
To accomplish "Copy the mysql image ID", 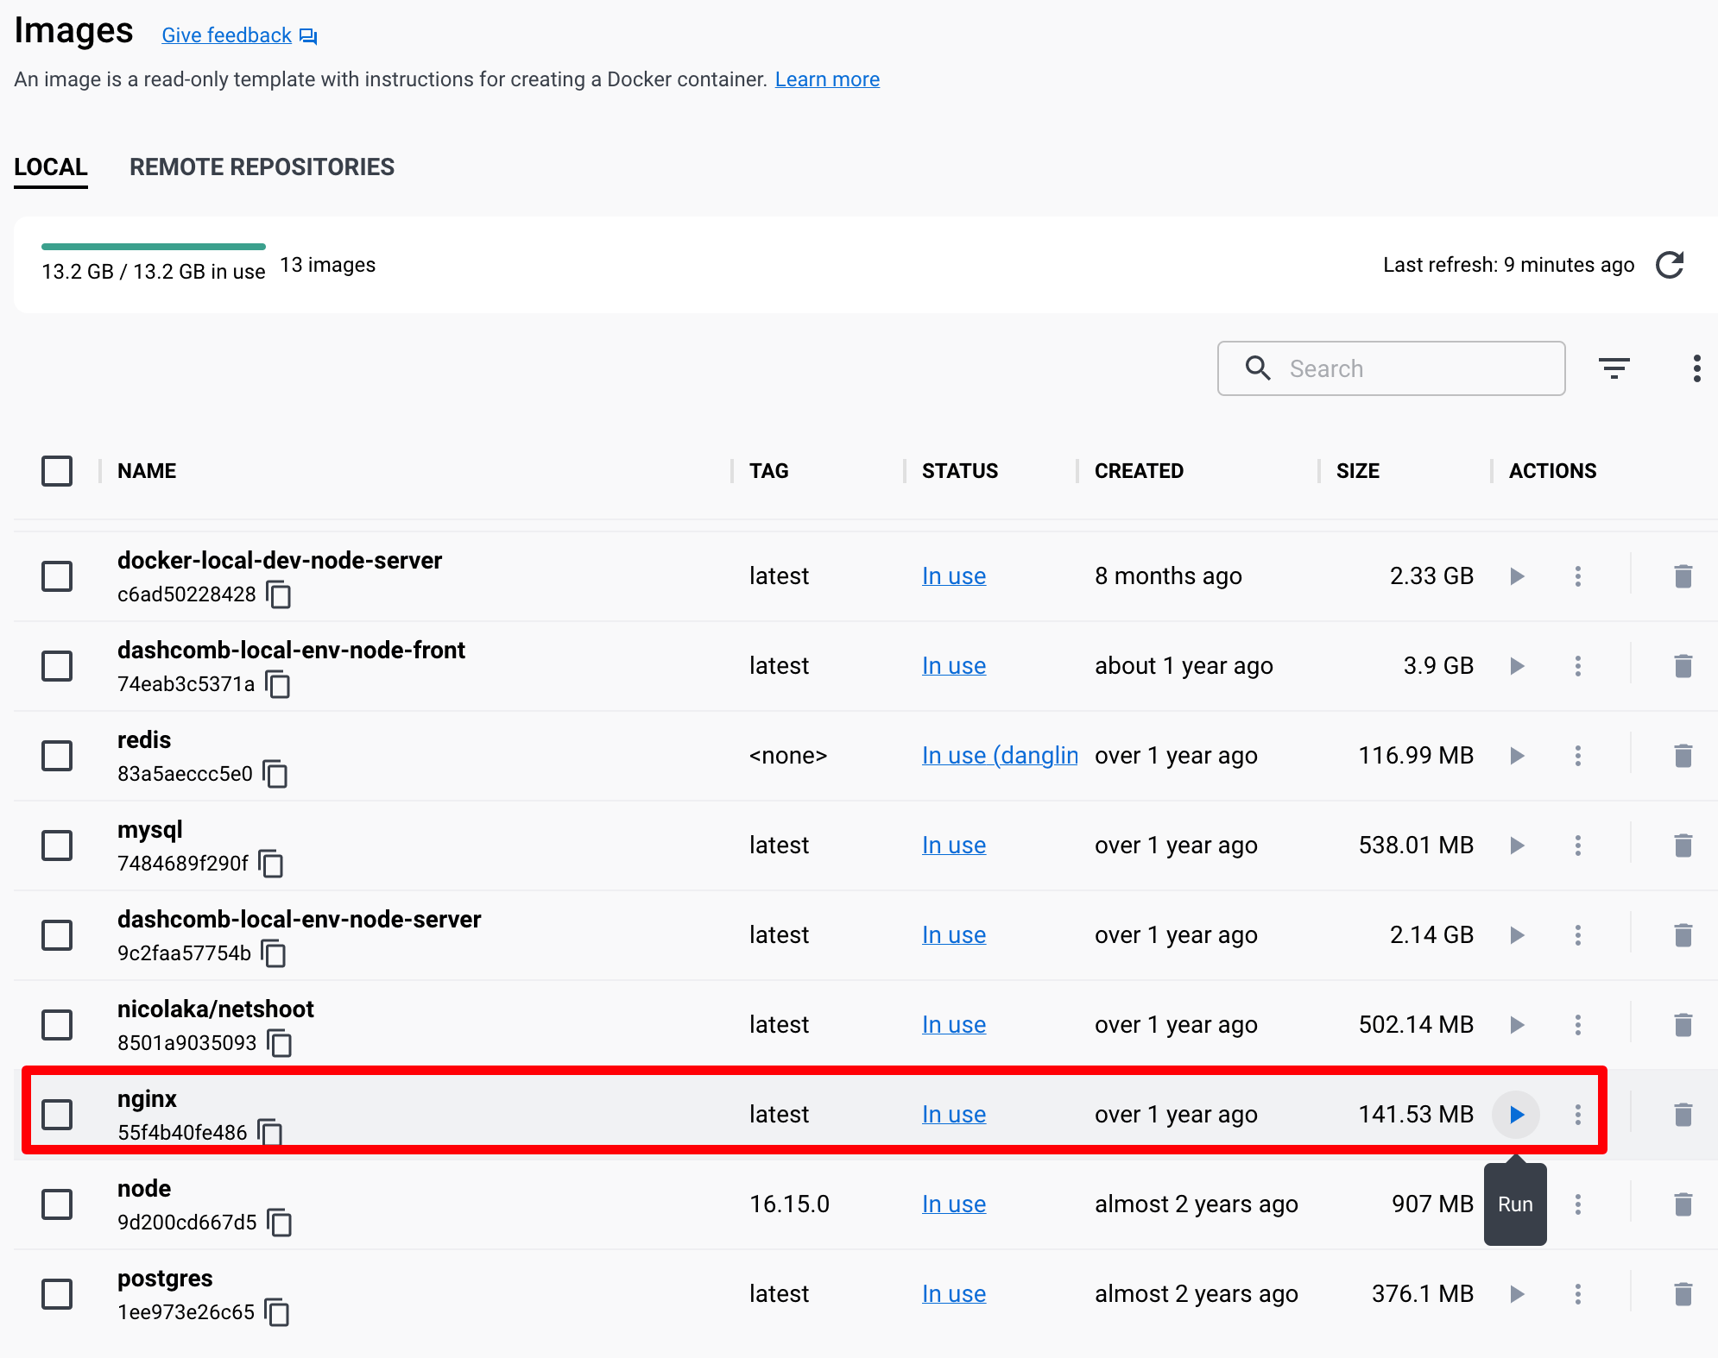I will [271, 864].
